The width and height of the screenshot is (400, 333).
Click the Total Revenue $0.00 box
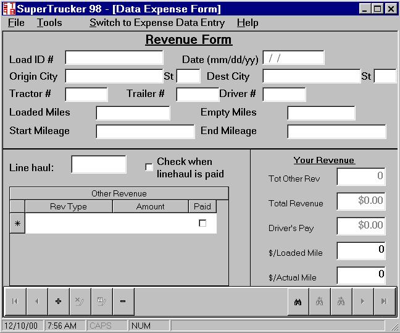tap(361, 201)
